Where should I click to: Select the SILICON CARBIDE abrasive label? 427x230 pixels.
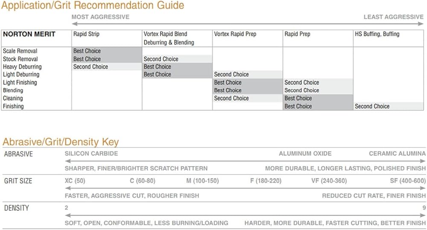coord(91,154)
